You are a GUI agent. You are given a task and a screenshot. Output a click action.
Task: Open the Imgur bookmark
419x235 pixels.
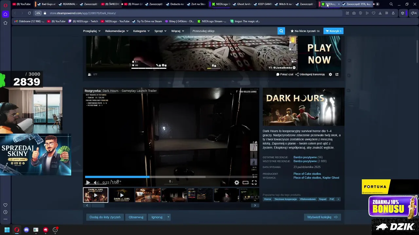[x=245, y=21]
